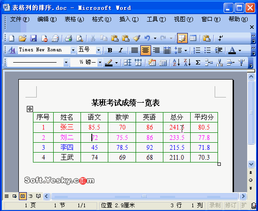This screenshot has width=258, height=211.
Task: Expand the Font Color dropdown arrow
Action: 240,50
